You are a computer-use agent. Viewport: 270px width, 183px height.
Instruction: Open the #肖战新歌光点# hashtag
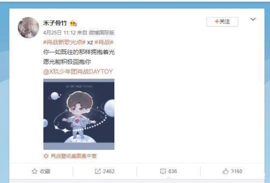point(64,42)
